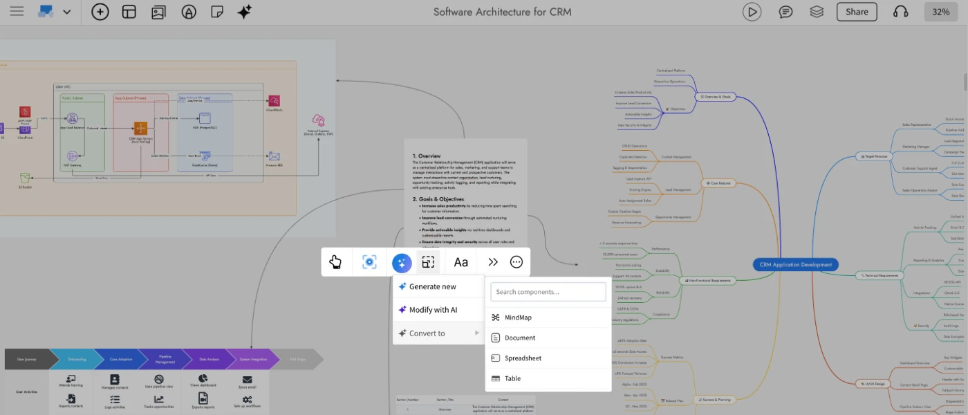Screen dimensions: 968x415
Task: Open the ellipsis more-options on floating toolbar
Action: (516, 262)
